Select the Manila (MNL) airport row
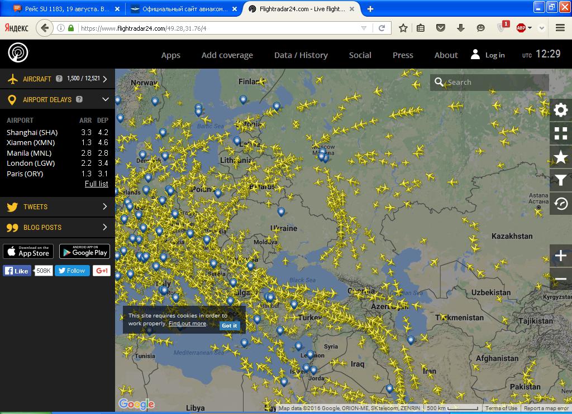This screenshot has height=414, width=572. (58, 153)
